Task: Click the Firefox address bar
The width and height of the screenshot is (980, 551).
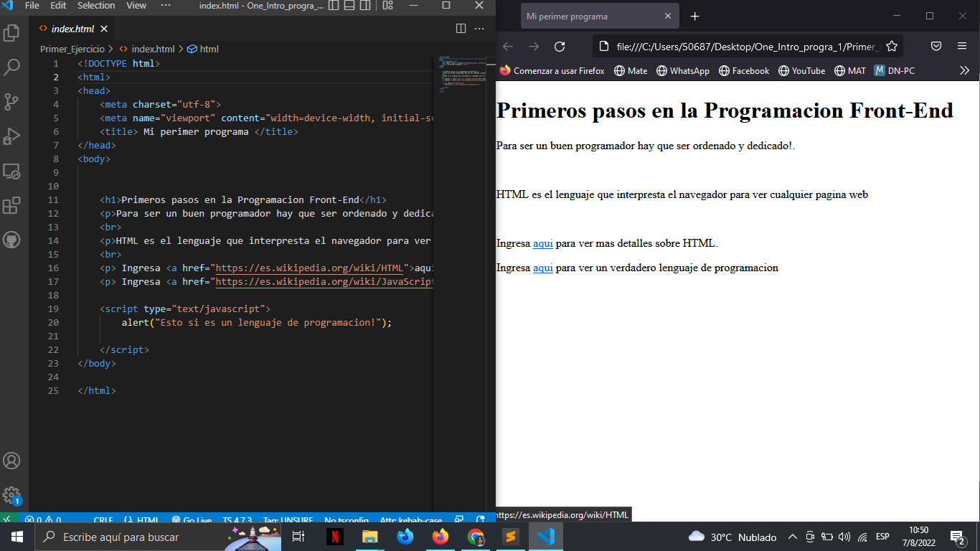Action: [x=746, y=47]
